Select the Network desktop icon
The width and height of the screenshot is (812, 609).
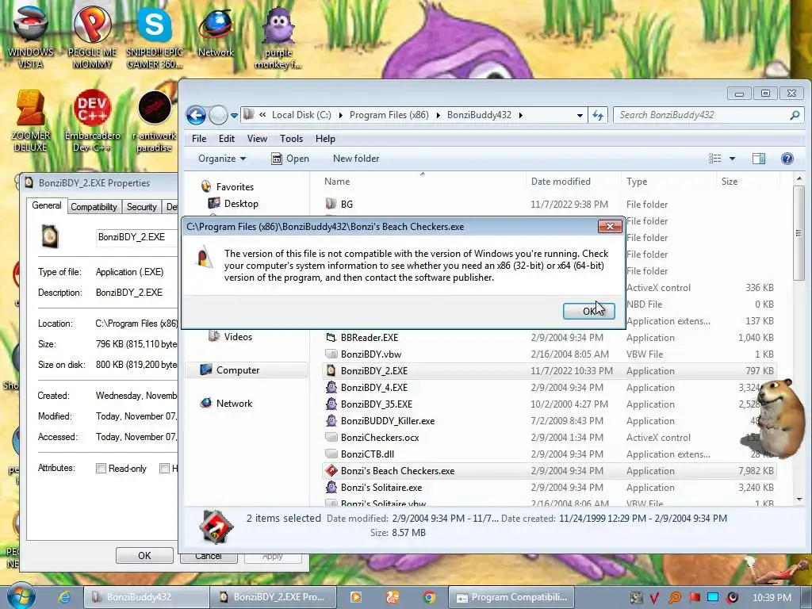(216, 31)
